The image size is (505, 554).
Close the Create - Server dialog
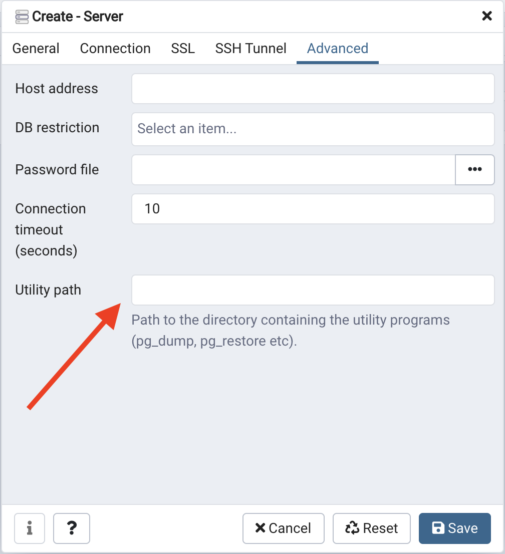[486, 16]
